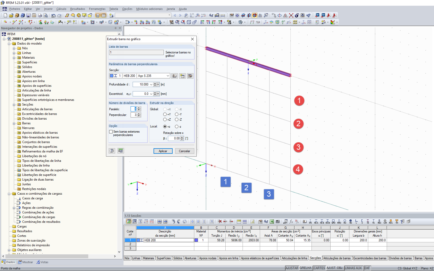434x271 pixels.
Task: Expand the Nós tree node
Action: pyautogui.click(x=14, y=48)
